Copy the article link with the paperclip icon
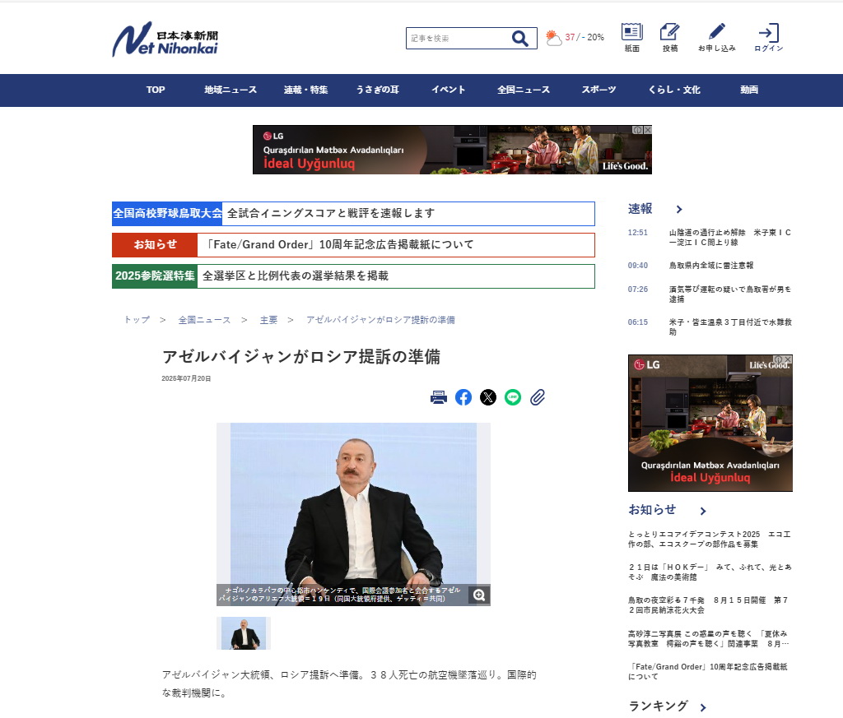 click(x=538, y=398)
